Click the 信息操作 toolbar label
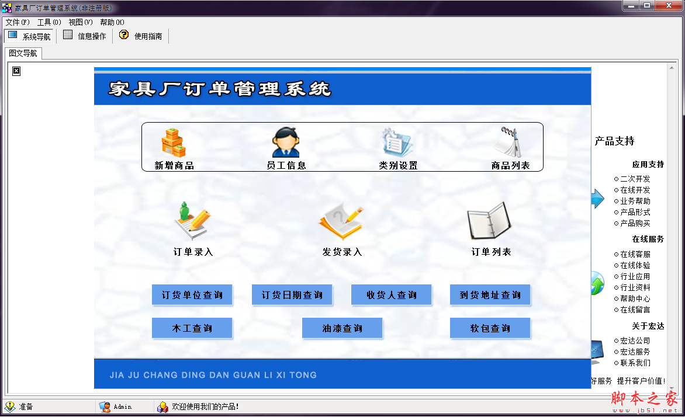The image size is (685, 417). point(92,36)
